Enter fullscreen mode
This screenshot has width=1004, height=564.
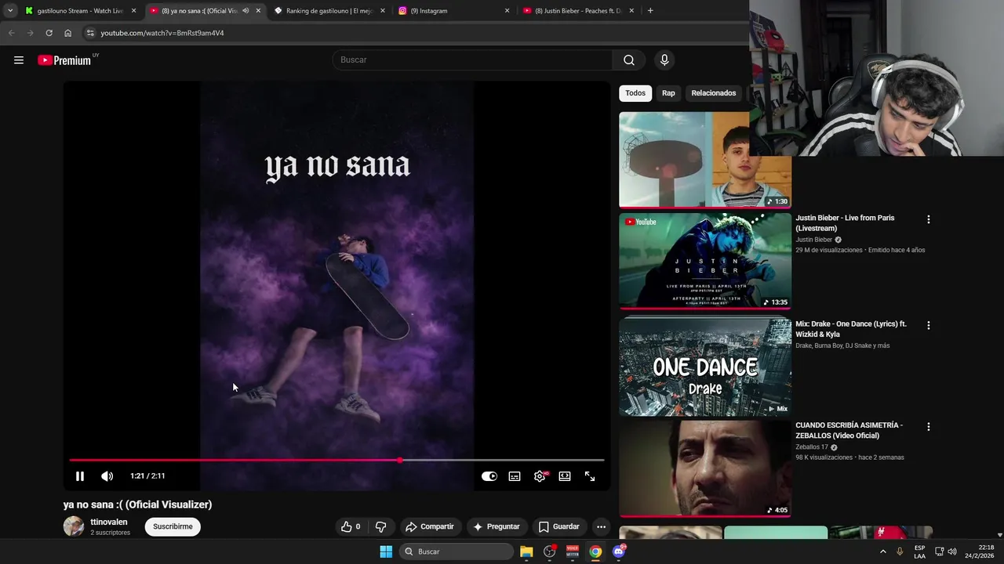point(590,476)
